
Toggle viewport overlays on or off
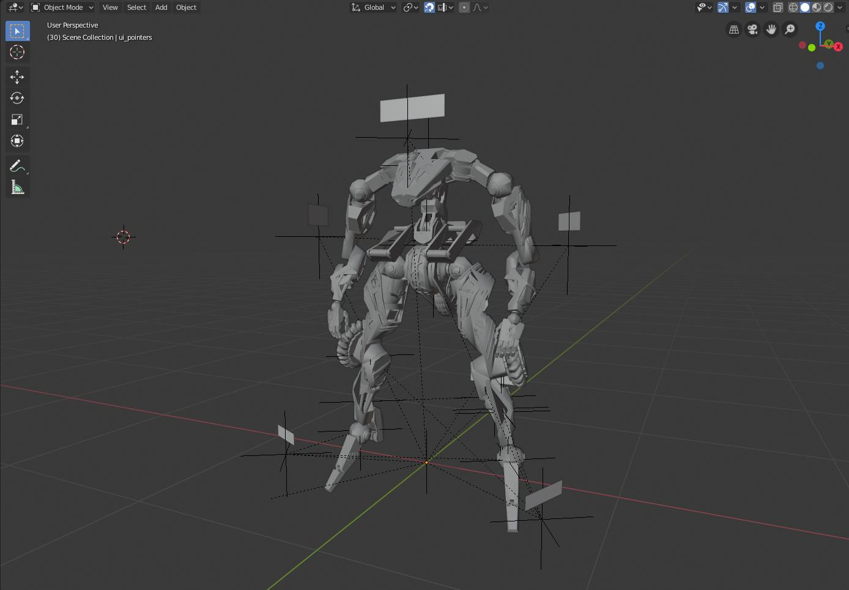[x=751, y=7]
